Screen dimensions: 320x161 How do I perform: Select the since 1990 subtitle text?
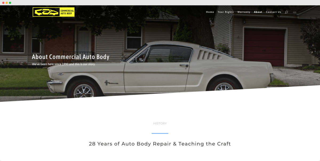click(x=63, y=64)
